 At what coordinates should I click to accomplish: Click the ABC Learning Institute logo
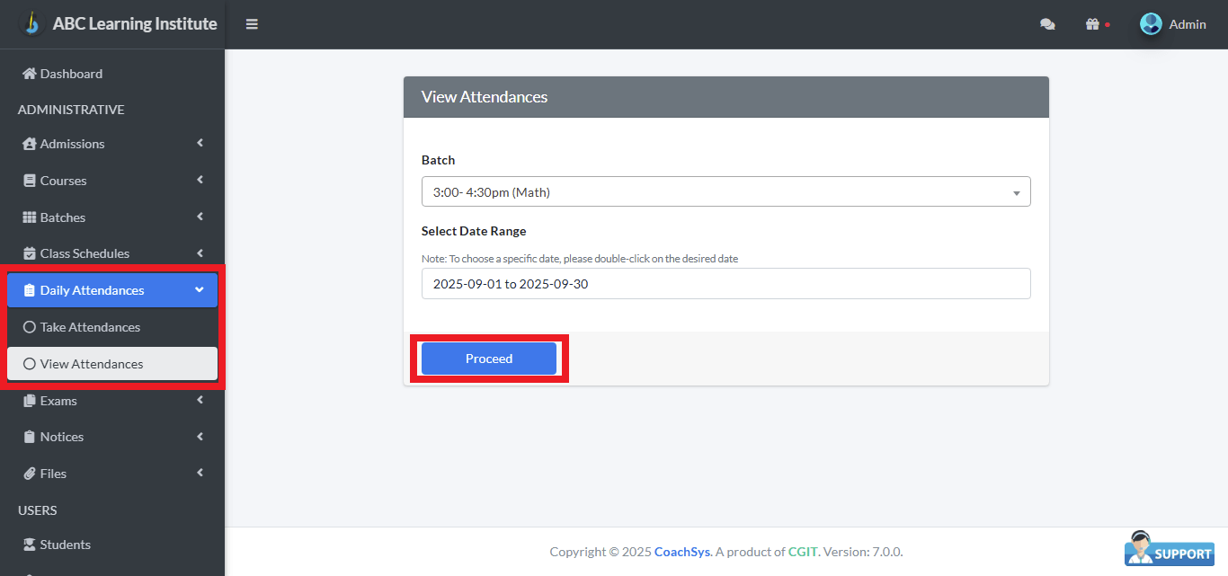point(32,23)
